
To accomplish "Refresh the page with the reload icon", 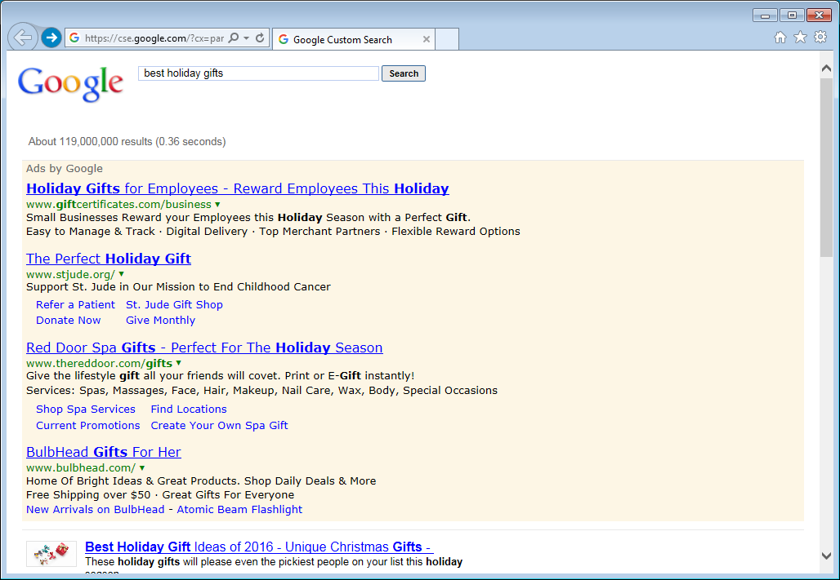I will click(x=260, y=38).
